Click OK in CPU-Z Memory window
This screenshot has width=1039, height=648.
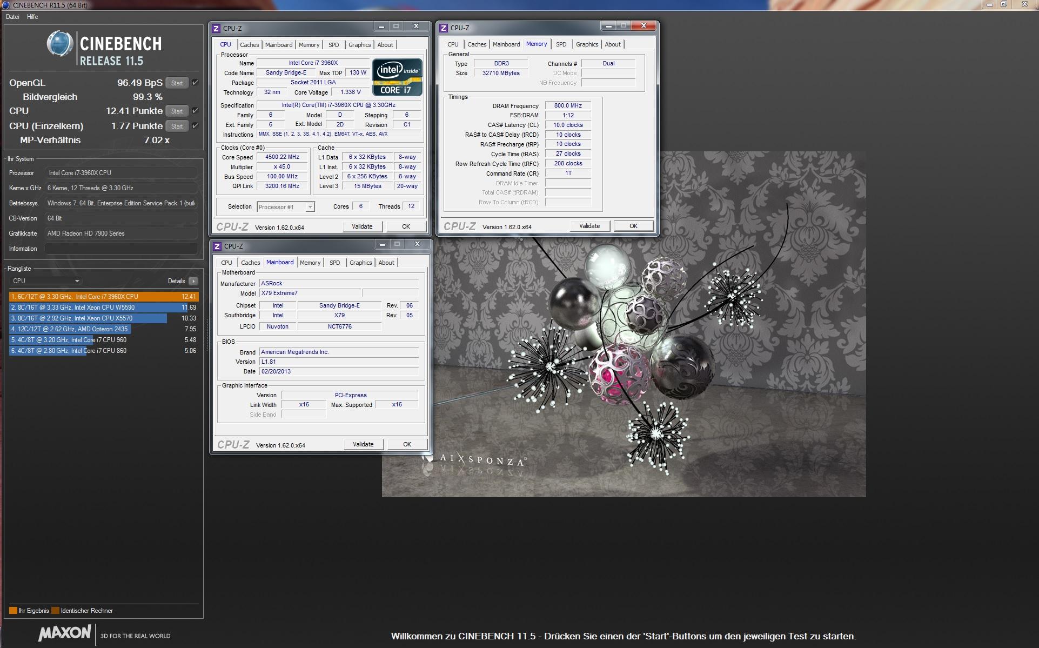[x=634, y=226]
